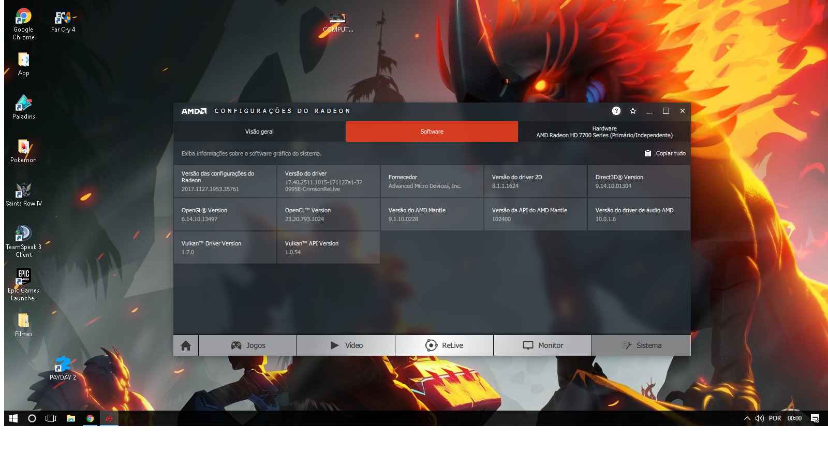This screenshot has height=466, width=828.
Task: Go to the Radeon home icon
Action: tap(186, 345)
